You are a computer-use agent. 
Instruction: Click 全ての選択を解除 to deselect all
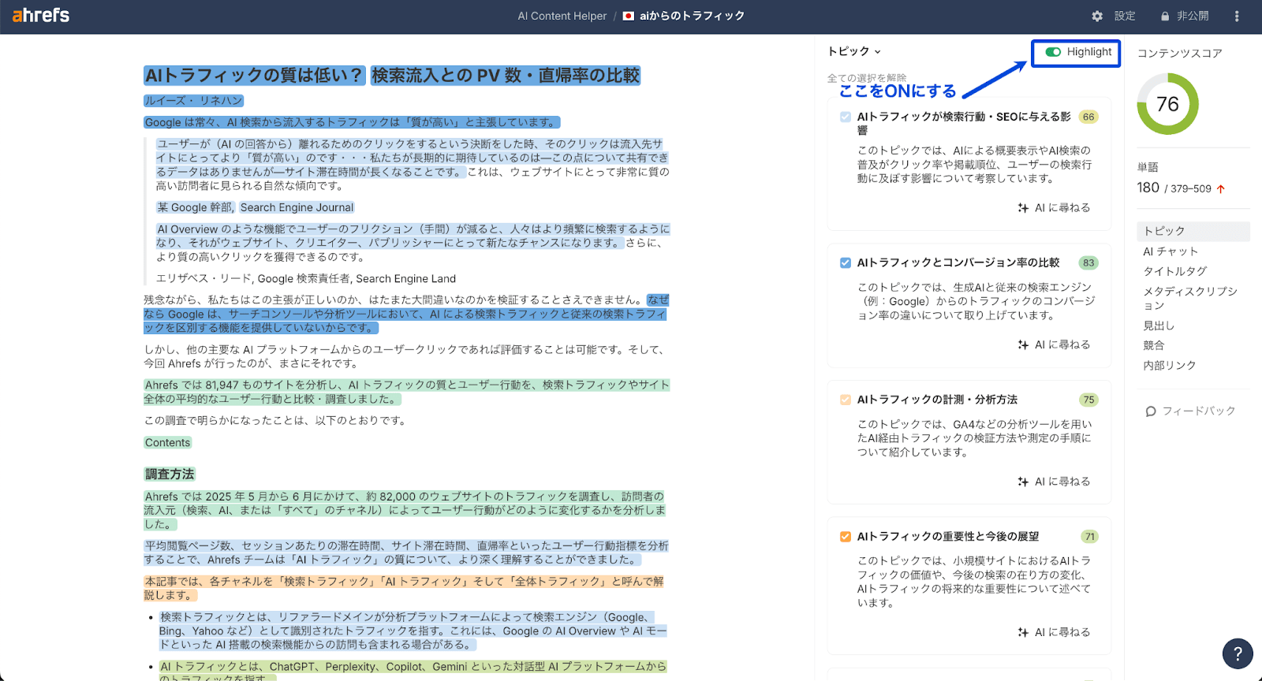tap(867, 78)
